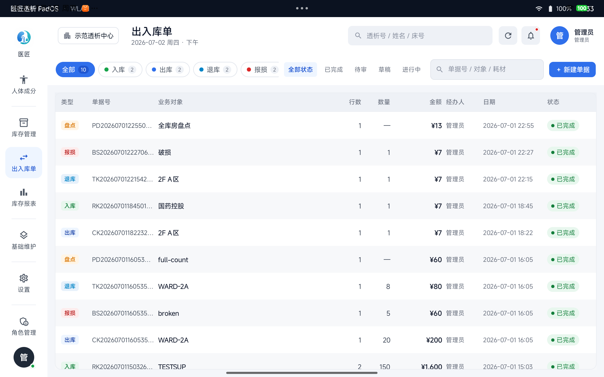Filter by 报损 type chip
Viewport: 604px width, 377px height.
coord(260,70)
